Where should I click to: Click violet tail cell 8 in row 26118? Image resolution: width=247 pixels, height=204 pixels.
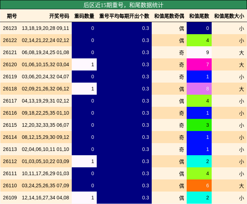point(199,89)
